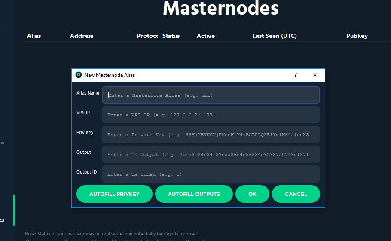This screenshot has width=391, height=241.
Task: Click the green P icon in the dialog title
Action: pyautogui.click(x=79, y=75)
